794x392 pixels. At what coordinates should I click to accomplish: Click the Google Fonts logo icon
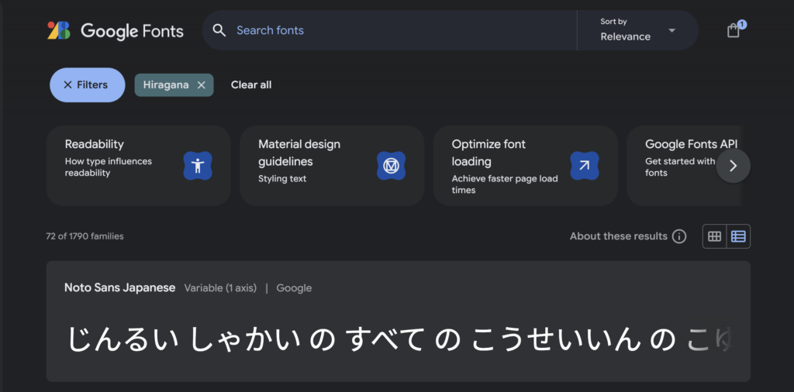click(x=58, y=30)
